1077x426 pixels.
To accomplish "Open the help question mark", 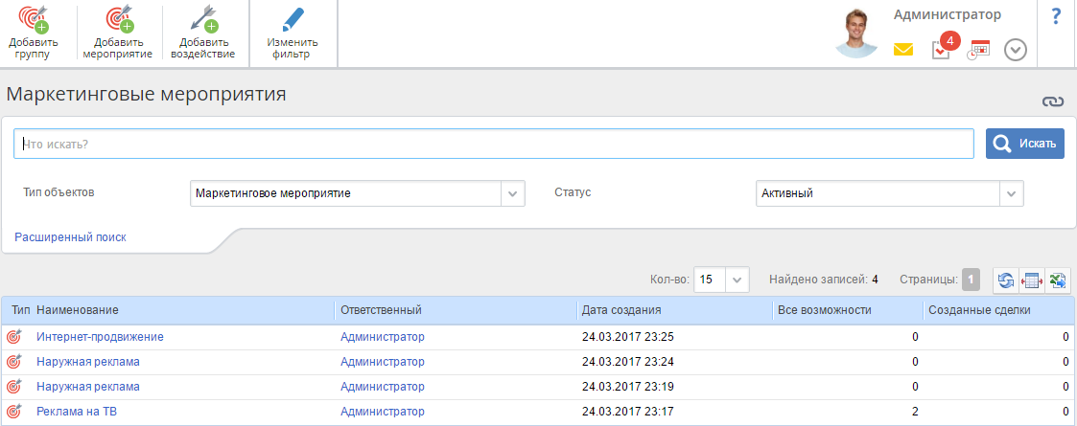I will pos(1057,16).
